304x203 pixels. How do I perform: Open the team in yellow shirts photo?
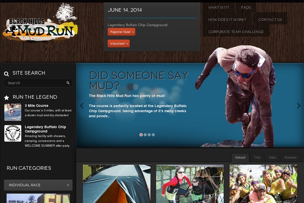[263, 184]
